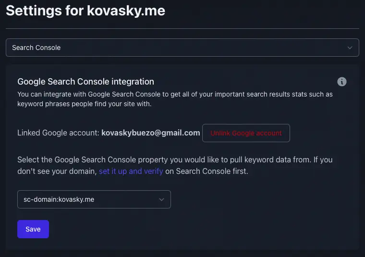Click the 'Search Console' text in the section selector
365x257 pixels.
pyautogui.click(x=36, y=48)
